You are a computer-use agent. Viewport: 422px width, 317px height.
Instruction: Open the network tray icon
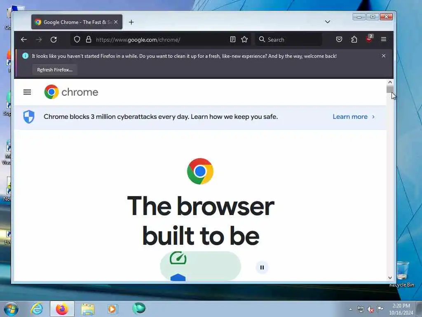pos(360,309)
